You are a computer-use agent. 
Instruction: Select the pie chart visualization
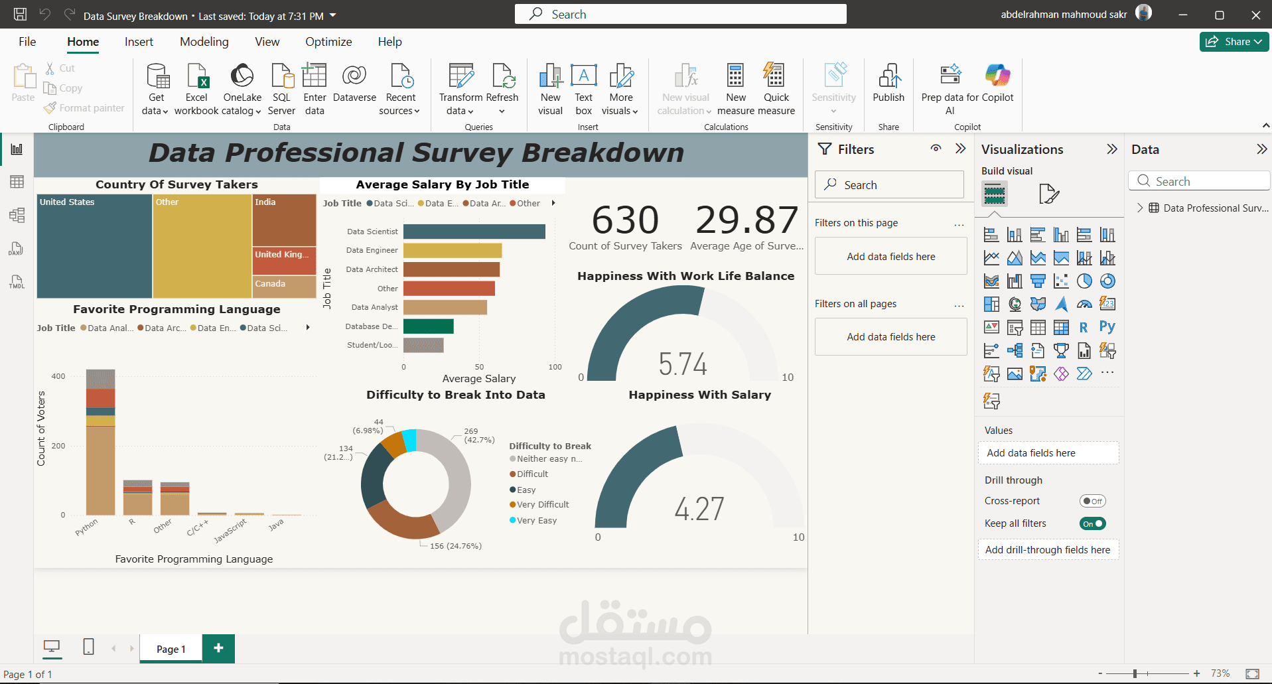(1084, 281)
